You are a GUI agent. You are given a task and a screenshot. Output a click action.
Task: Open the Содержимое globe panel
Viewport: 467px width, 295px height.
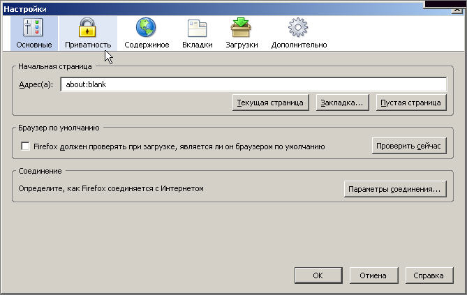coord(147,33)
